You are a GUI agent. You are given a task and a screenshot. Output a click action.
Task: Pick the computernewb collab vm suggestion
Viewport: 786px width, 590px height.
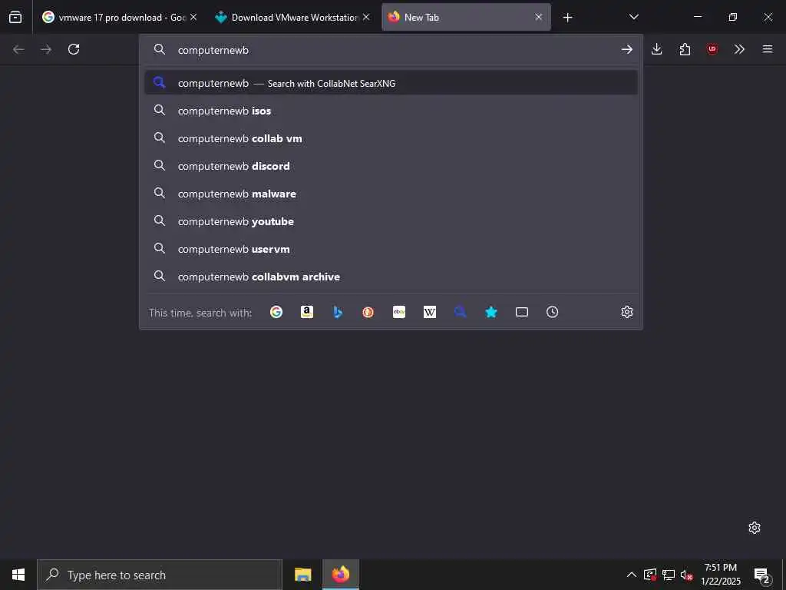[391, 138]
